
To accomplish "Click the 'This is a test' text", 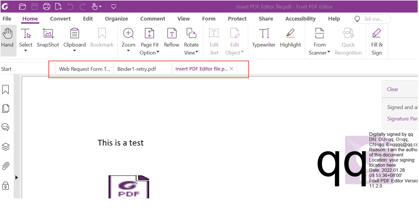I will coord(121,143).
